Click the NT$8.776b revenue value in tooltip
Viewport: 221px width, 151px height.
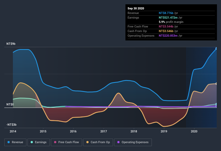click(x=166, y=13)
